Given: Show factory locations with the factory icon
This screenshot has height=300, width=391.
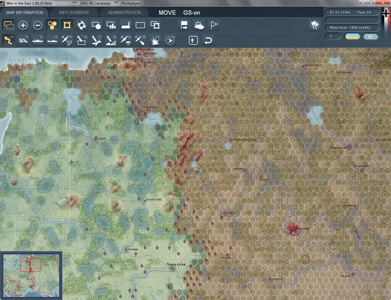Looking at the screenshot, I should 126,25.
